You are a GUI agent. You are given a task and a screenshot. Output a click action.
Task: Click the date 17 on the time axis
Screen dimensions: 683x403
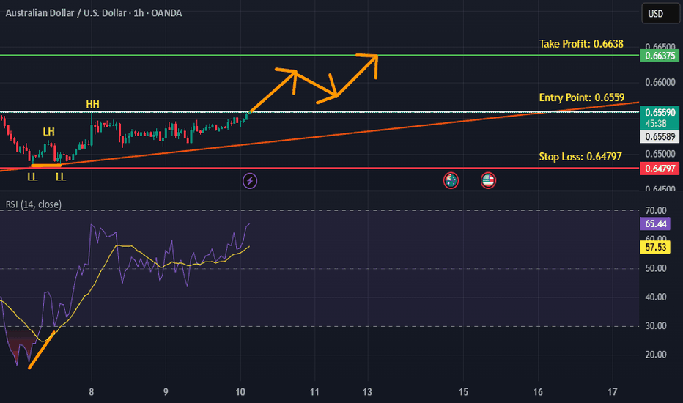[613, 392]
